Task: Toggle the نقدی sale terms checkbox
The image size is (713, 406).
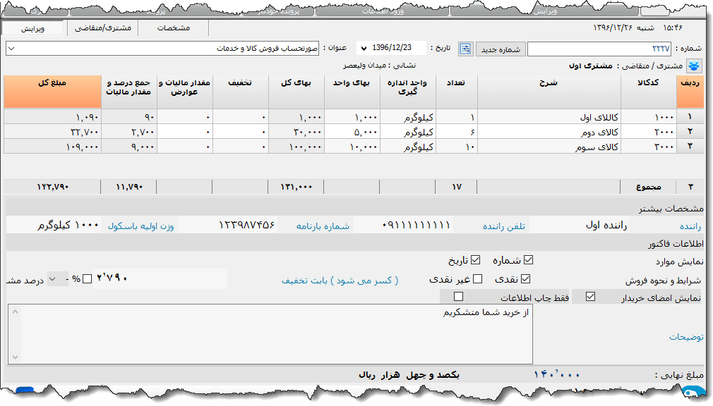Action: click(x=525, y=278)
